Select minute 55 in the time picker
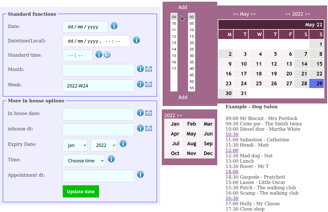This screenshot has height=212, width=328. [x=191, y=88]
